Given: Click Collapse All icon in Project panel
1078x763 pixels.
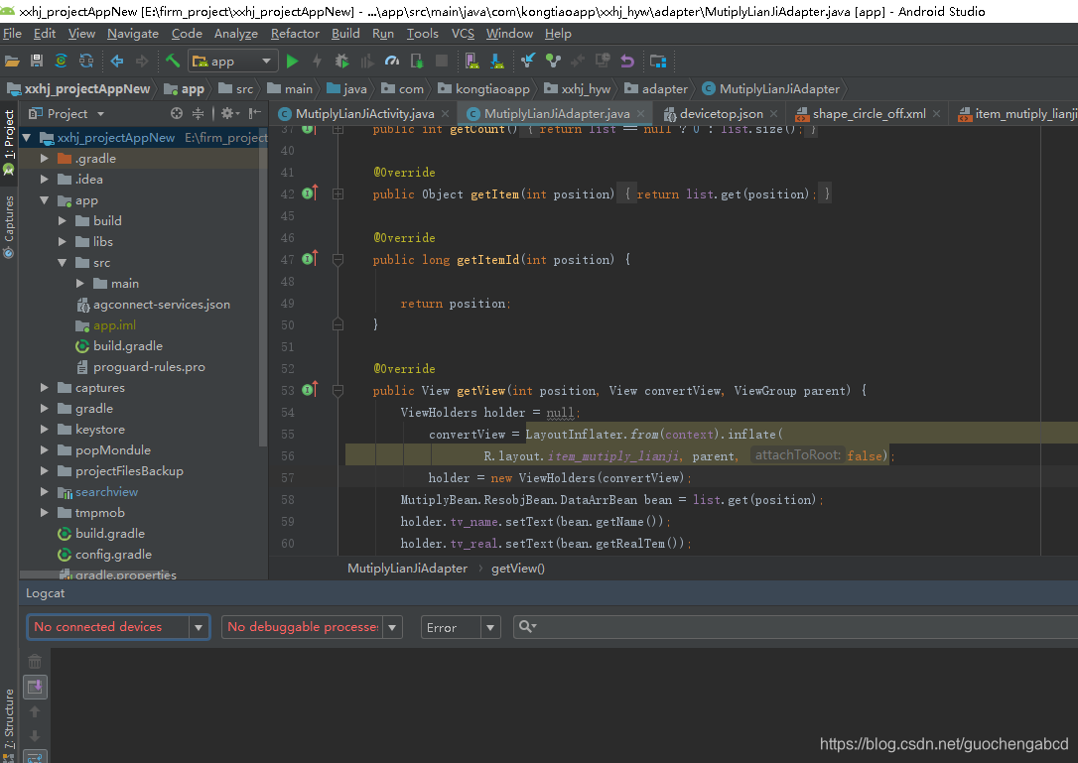Looking at the screenshot, I should pos(198,113).
